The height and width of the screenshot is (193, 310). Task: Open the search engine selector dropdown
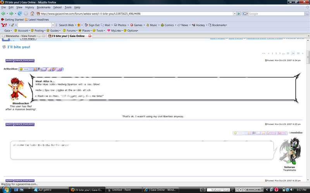click(245, 14)
